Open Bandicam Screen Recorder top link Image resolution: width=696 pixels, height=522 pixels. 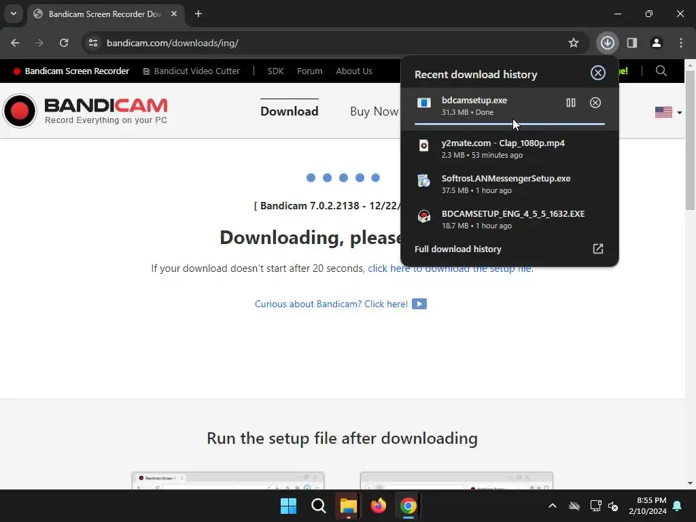point(72,71)
